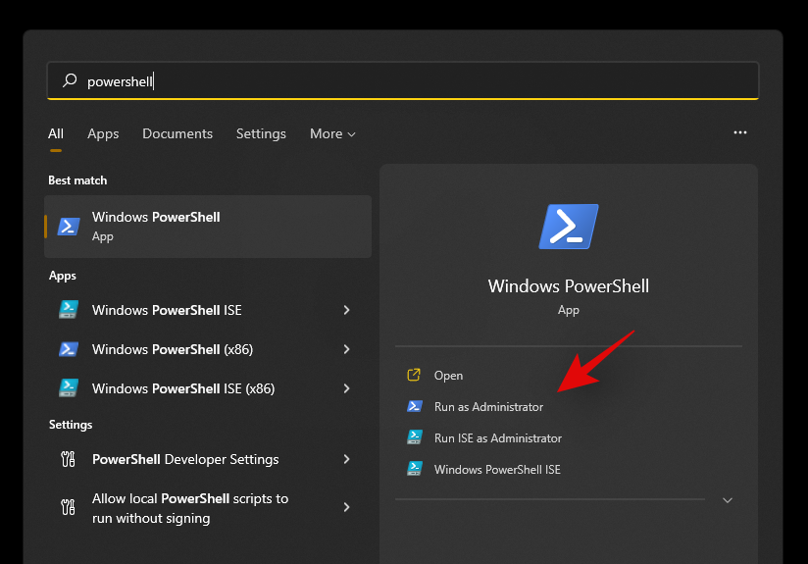Expand more actions with the down chevron
This screenshot has width=808, height=564.
(727, 500)
